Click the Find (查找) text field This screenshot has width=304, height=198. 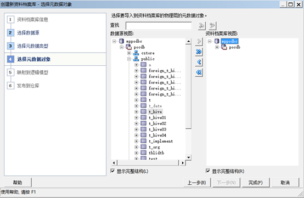(159, 26)
